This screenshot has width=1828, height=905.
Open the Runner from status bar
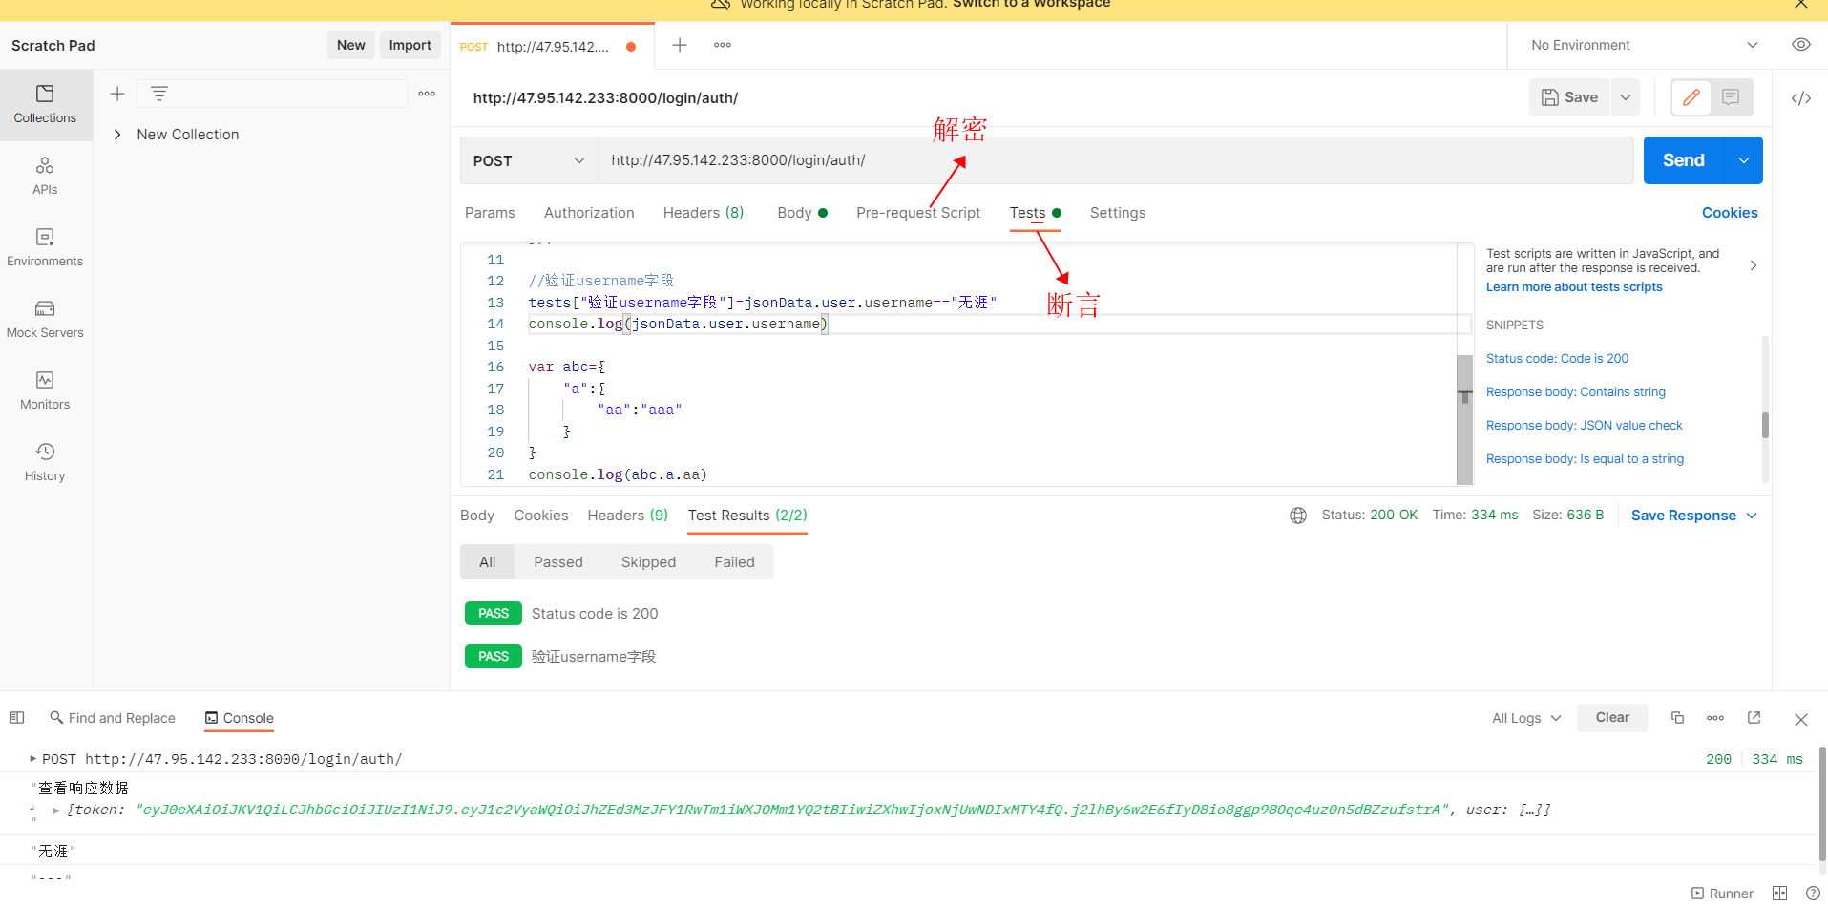[1722, 894]
